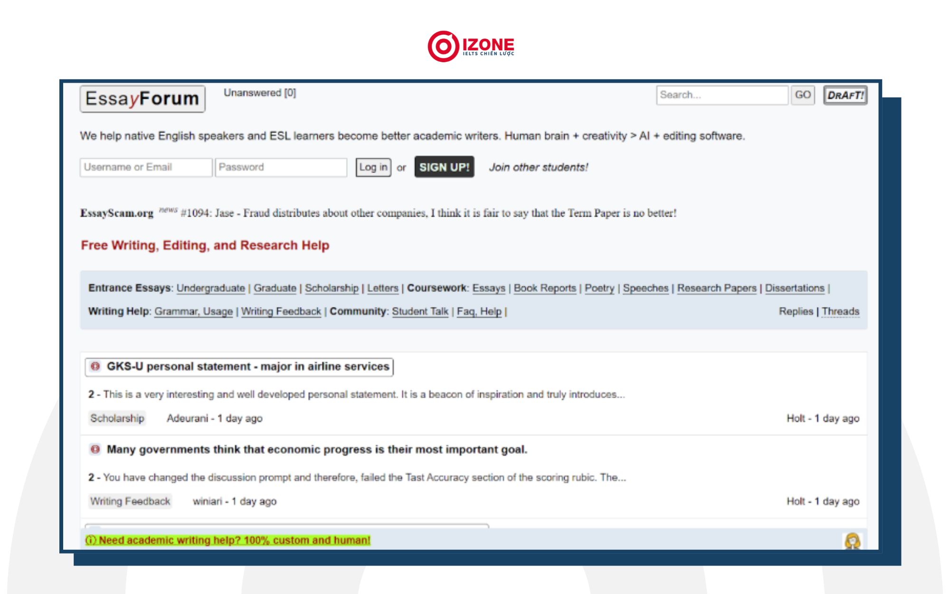Click the support avatar icon at bottom right
The width and height of the screenshot is (950, 594).
coord(853,541)
